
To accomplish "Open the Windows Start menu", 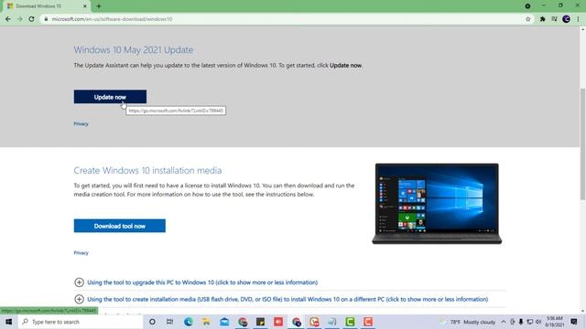I will [8, 322].
